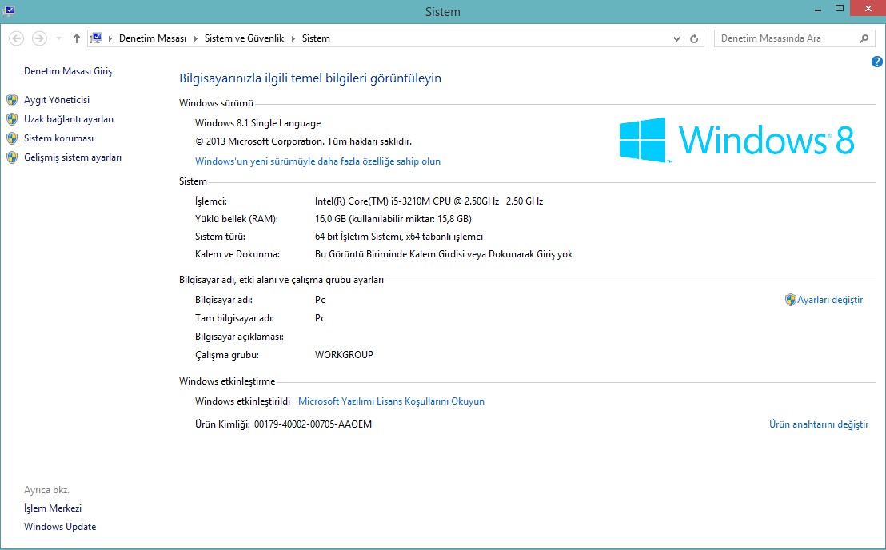
Task: Open Windows Update
Action: pyautogui.click(x=60, y=527)
